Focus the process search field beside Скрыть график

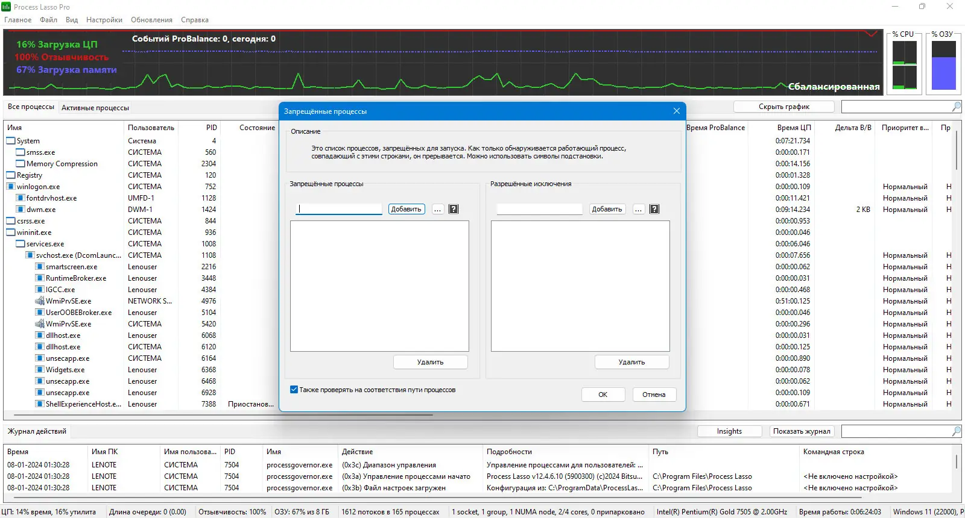tap(897, 107)
